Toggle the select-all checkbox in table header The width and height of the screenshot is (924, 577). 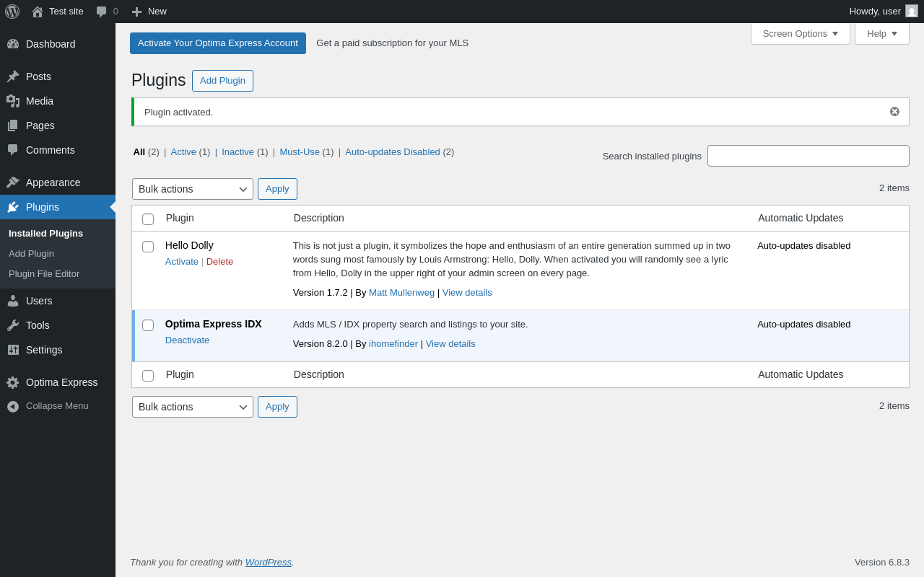[148, 219]
